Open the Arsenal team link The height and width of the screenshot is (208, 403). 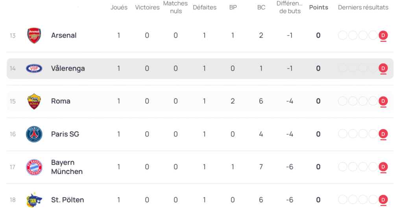64,35
